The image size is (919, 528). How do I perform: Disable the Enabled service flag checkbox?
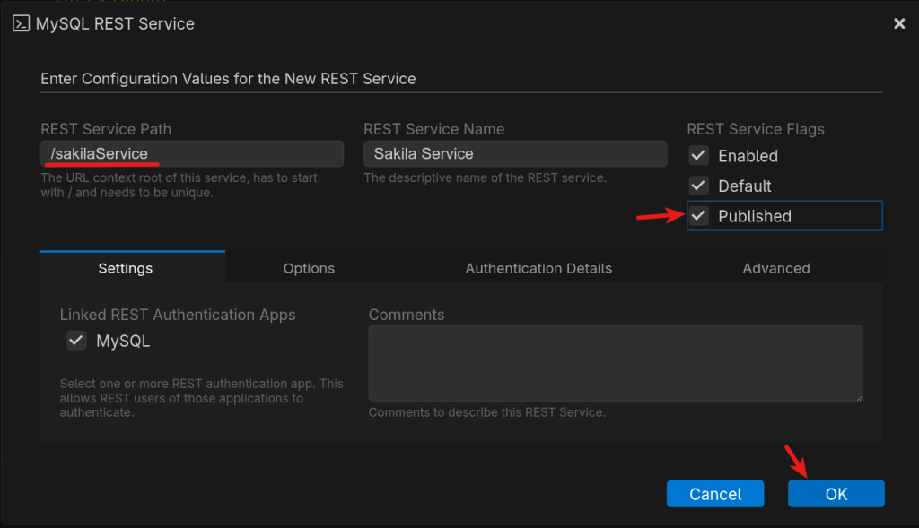pos(699,156)
